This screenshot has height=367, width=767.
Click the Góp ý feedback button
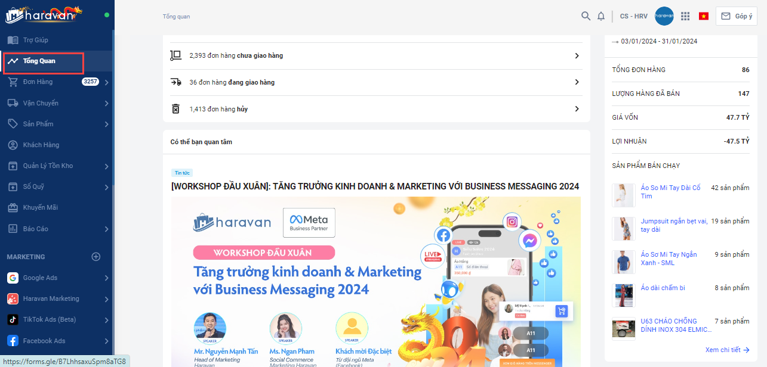click(737, 16)
